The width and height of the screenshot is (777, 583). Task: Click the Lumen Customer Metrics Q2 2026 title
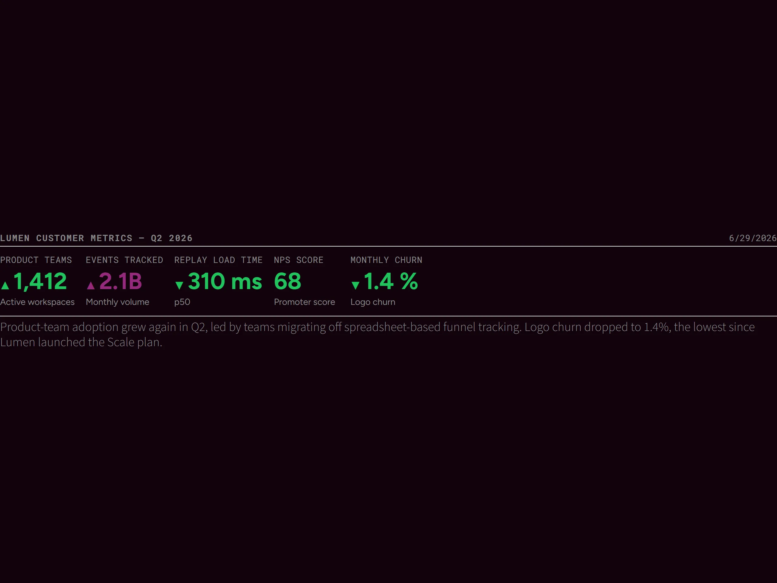tap(96, 238)
